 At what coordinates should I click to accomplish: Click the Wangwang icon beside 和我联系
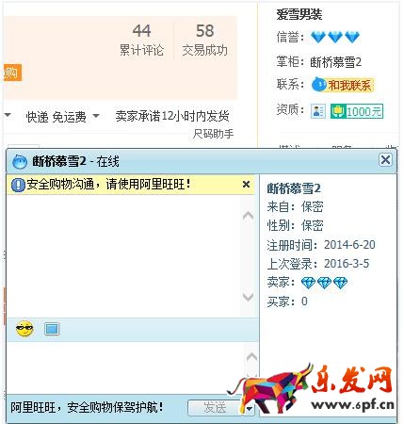coord(319,85)
